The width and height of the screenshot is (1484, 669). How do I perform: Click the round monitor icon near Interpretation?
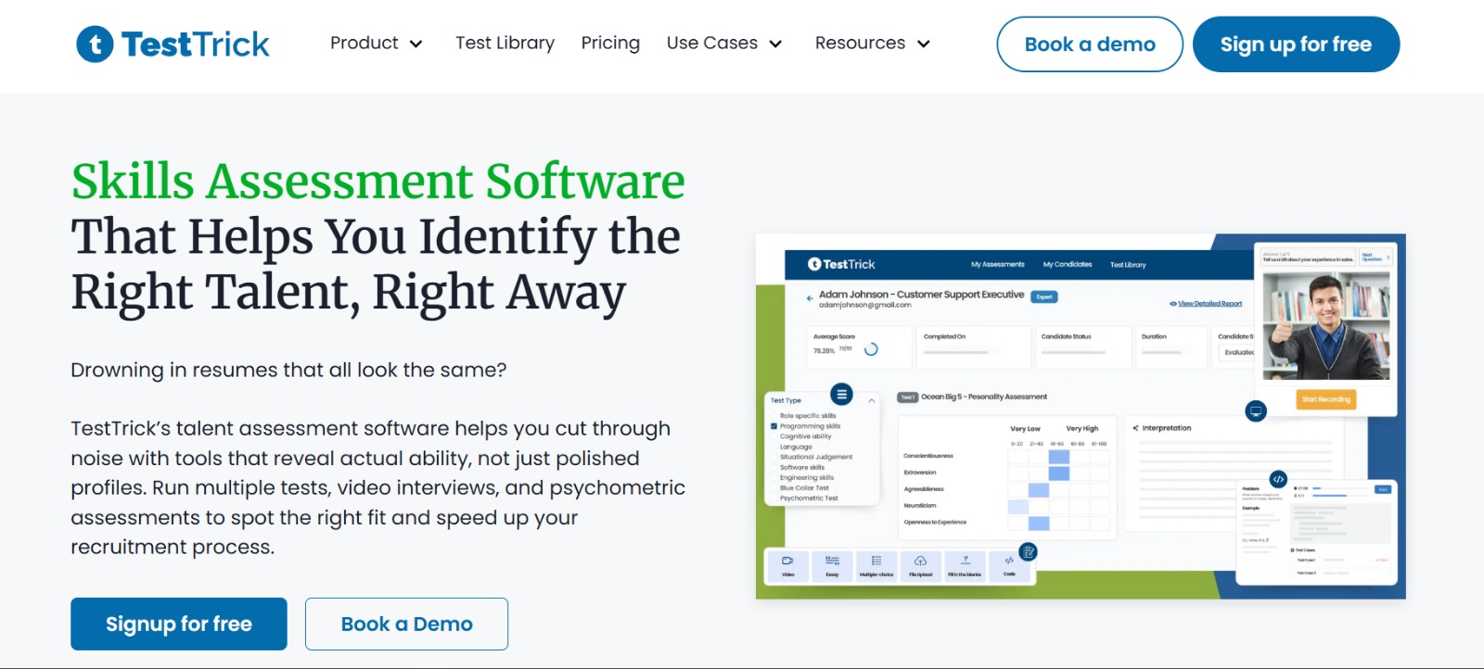(1256, 410)
